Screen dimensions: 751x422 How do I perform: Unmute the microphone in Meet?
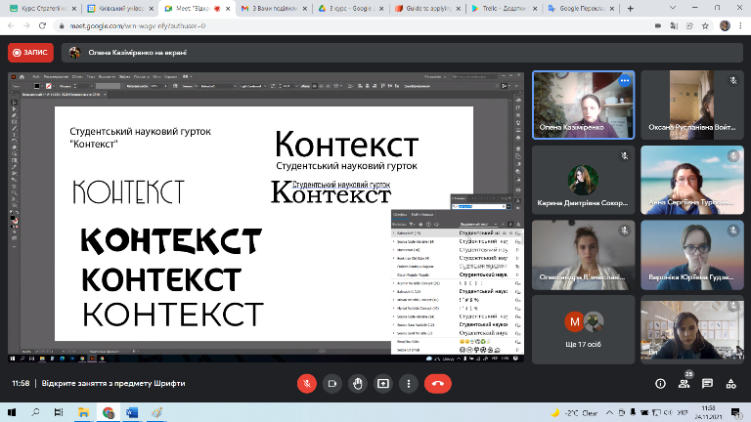tap(306, 383)
